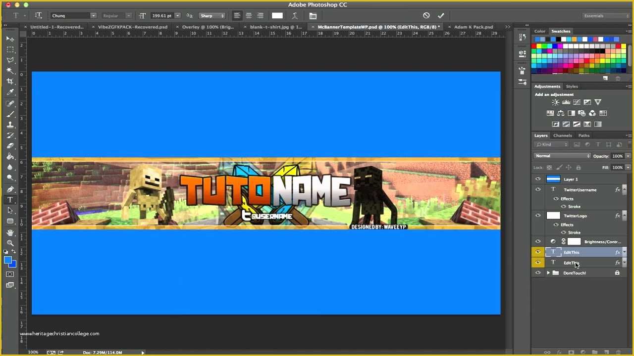Select the Eraser tool

pyautogui.click(x=10, y=146)
